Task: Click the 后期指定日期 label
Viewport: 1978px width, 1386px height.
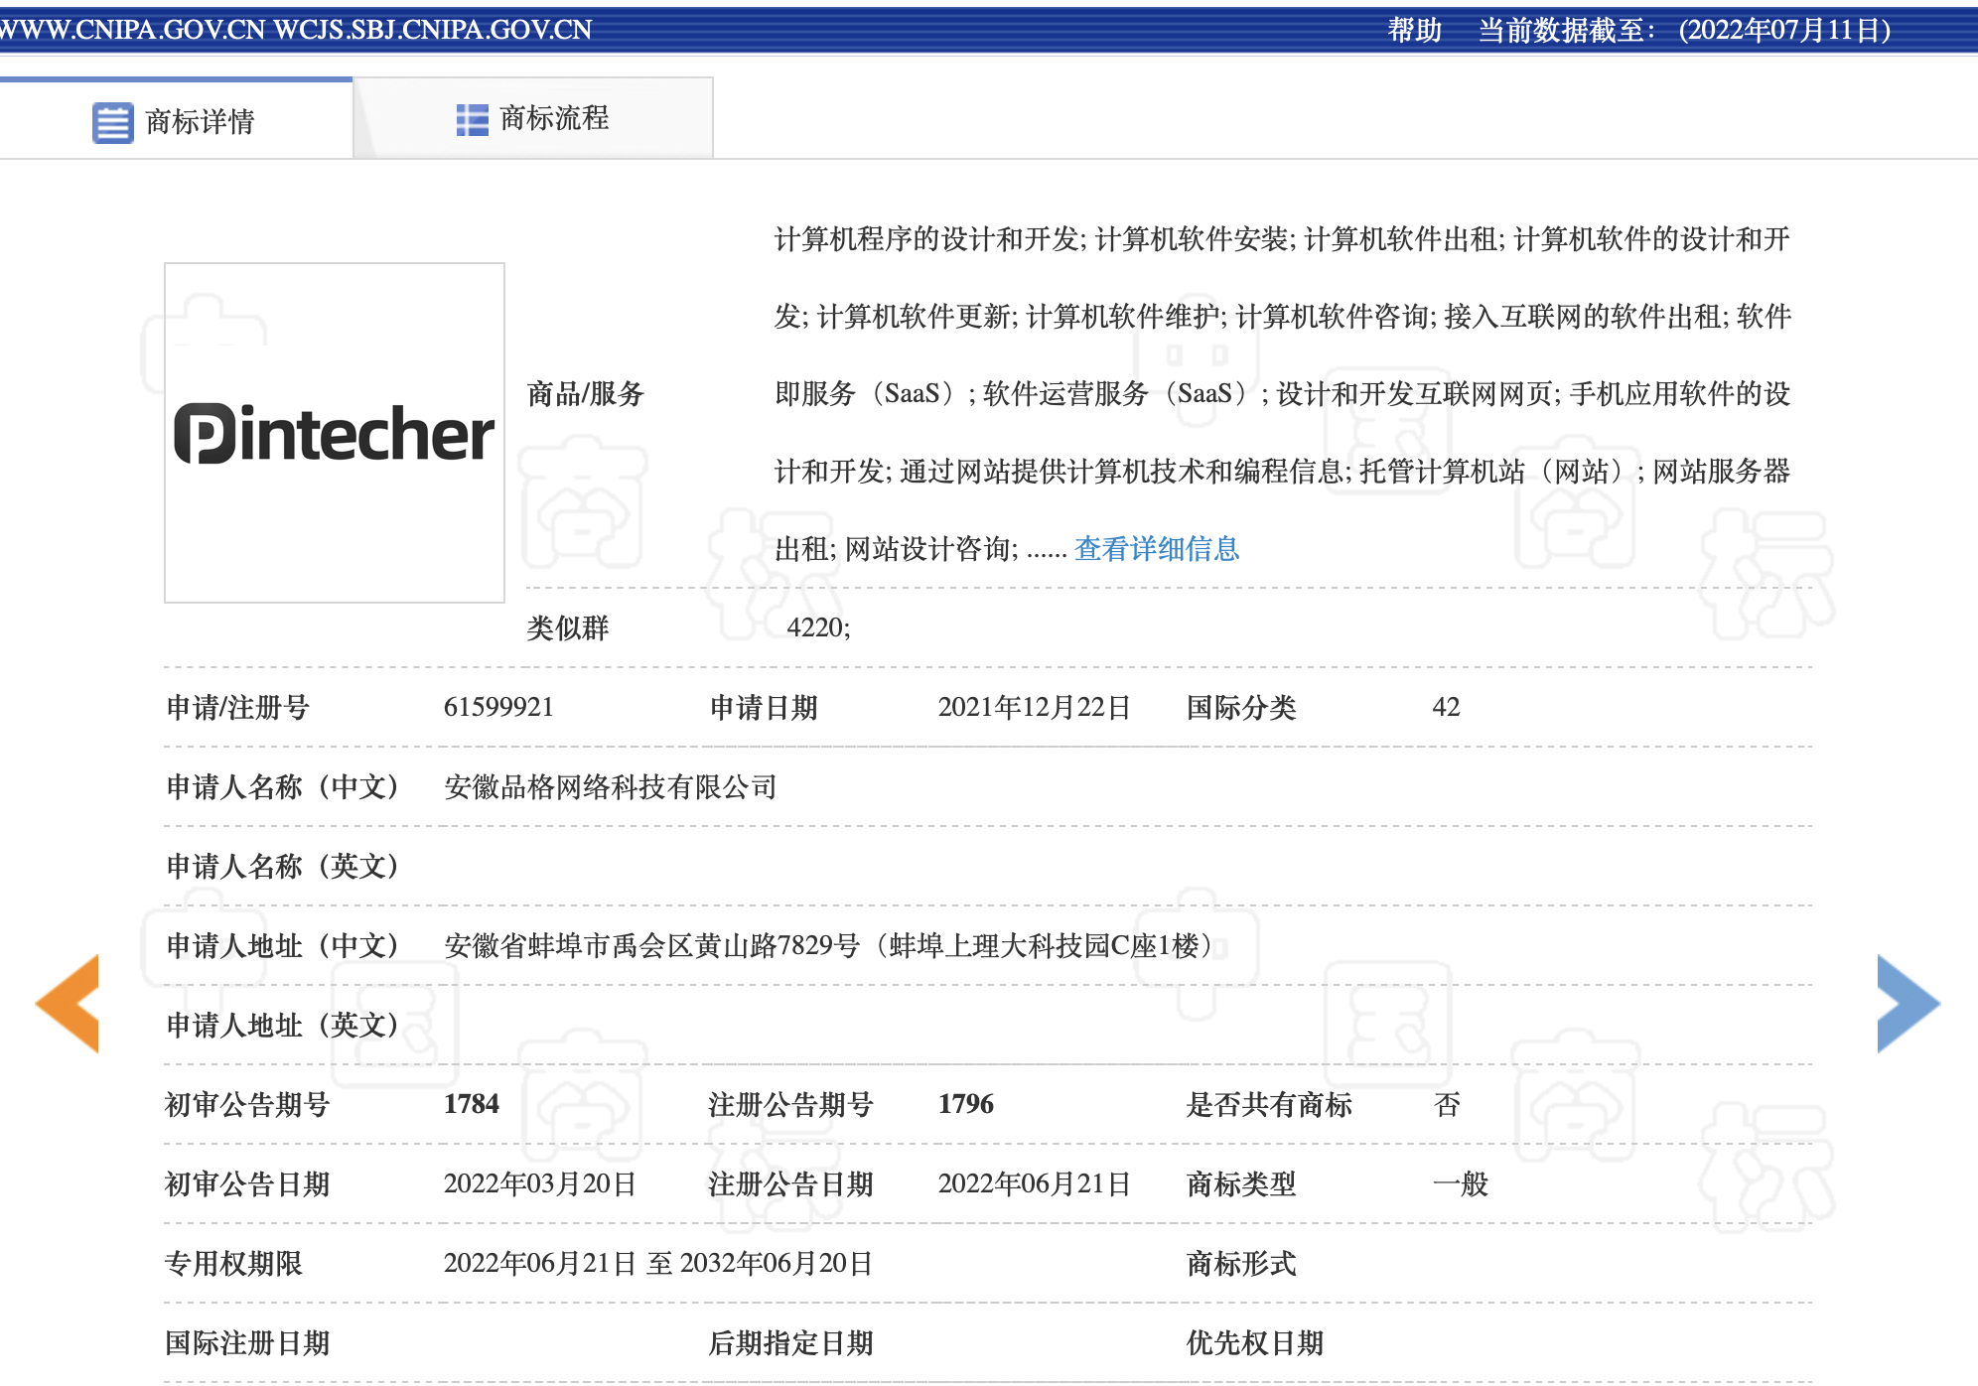Action: pyautogui.click(x=790, y=1342)
